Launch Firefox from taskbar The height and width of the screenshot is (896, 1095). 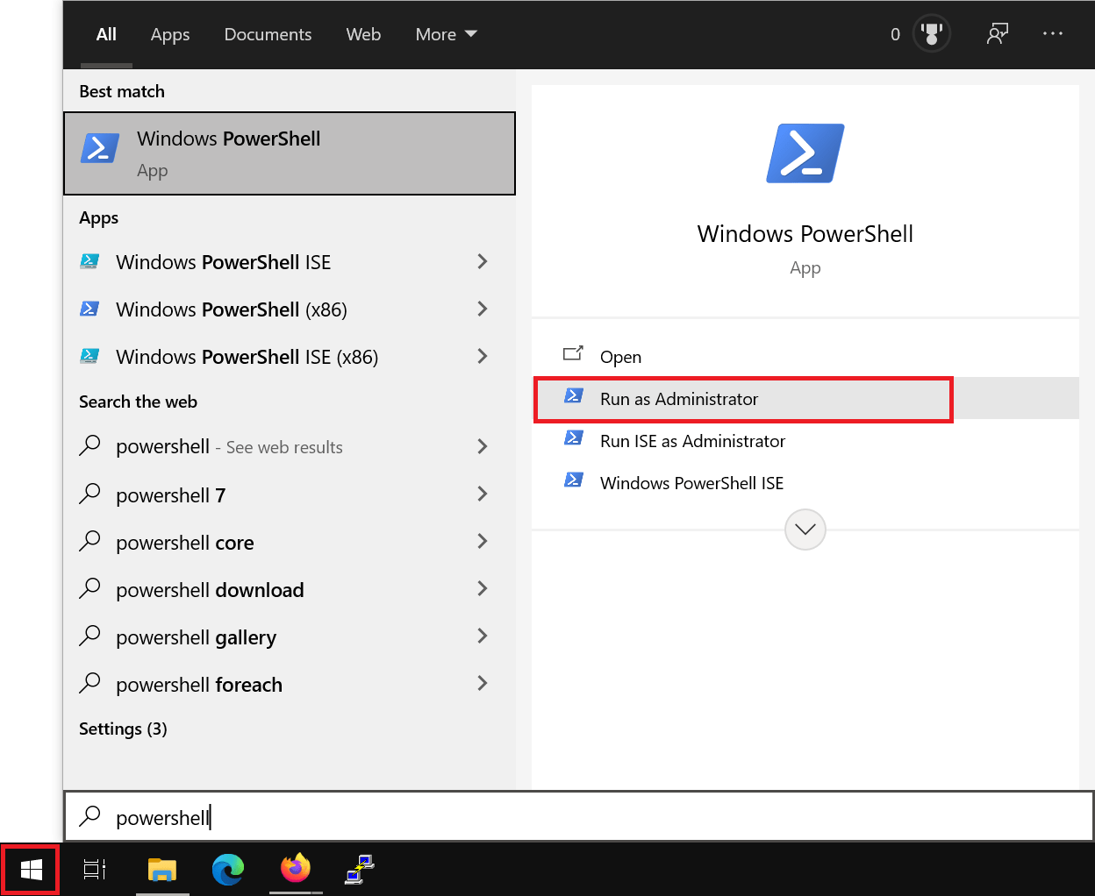point(296,869)
